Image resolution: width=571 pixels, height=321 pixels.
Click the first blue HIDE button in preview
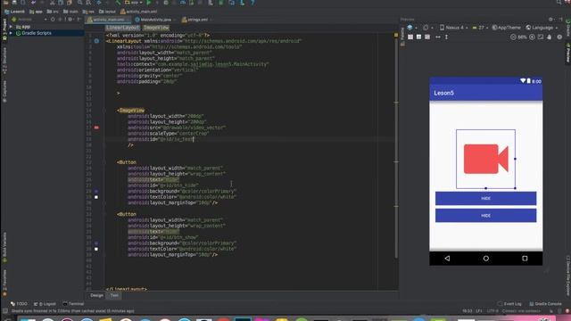click(485, 198)
